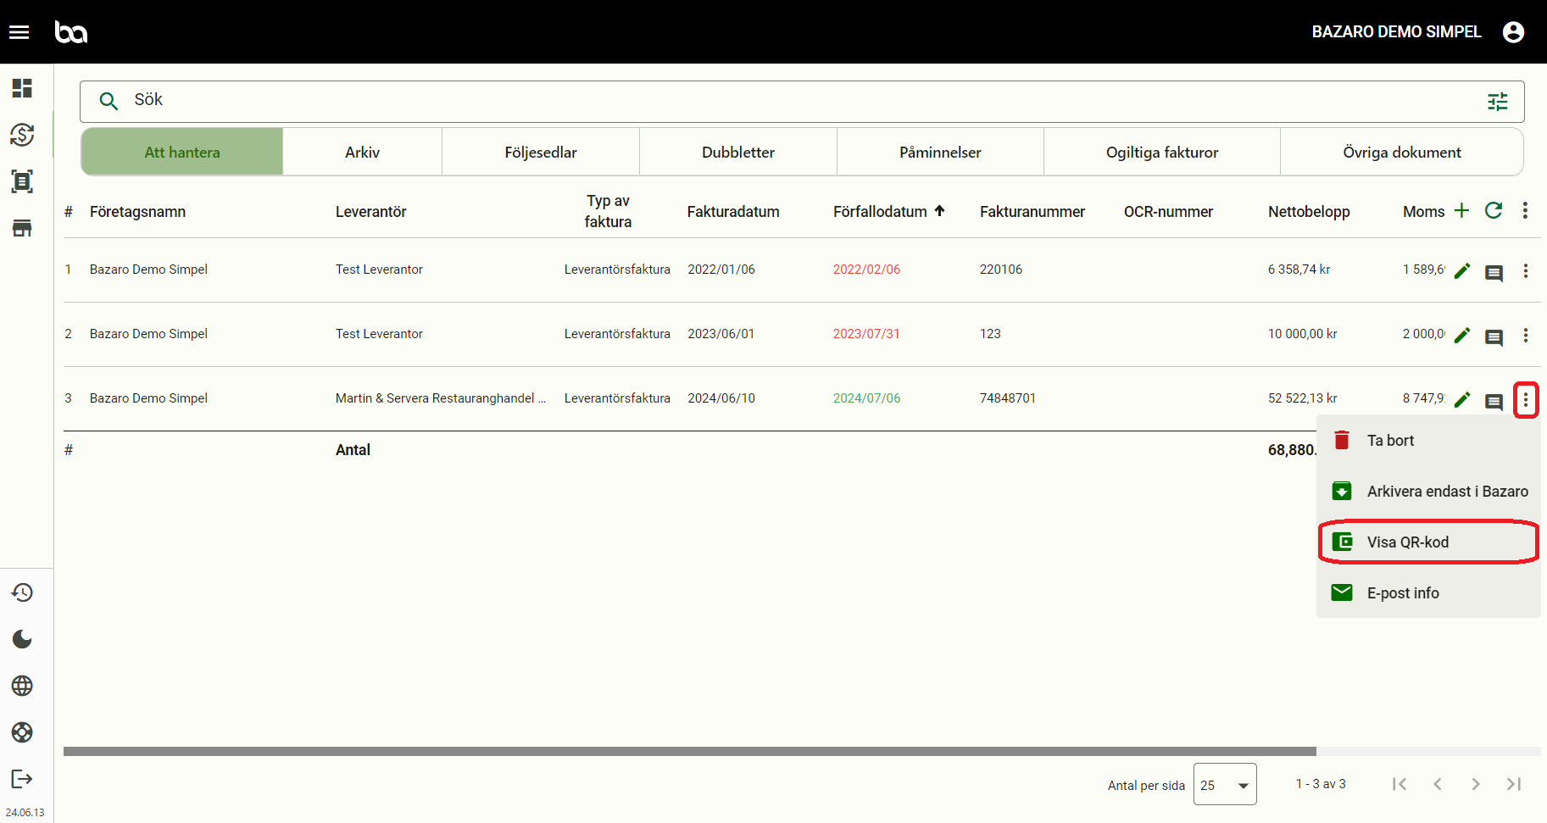The image size is (1547, 823).
Task: Click invoice date 2022/01/06
Action: (721, 270)
